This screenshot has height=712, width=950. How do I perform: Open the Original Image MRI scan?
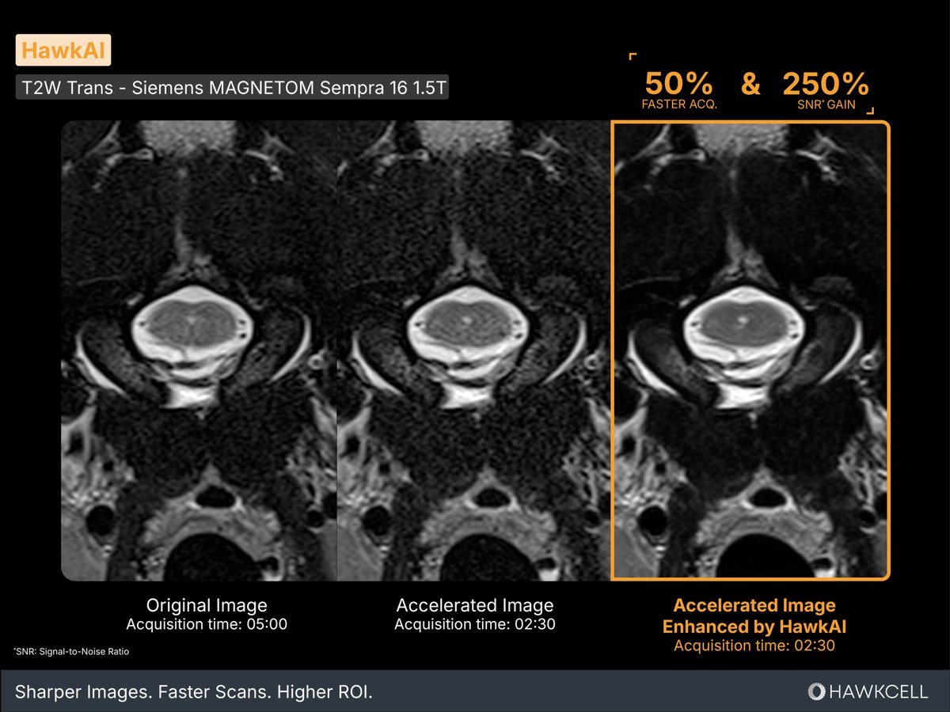tap(199, 350)
